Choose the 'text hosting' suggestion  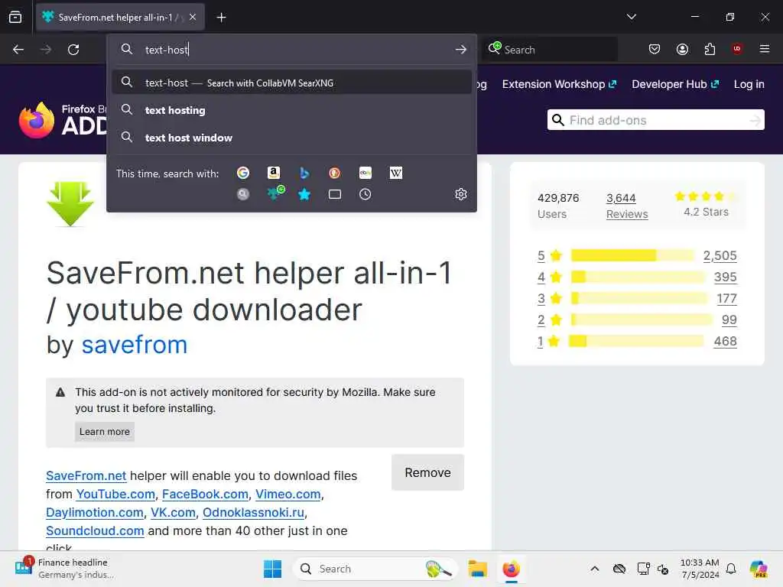click(291, 110)
